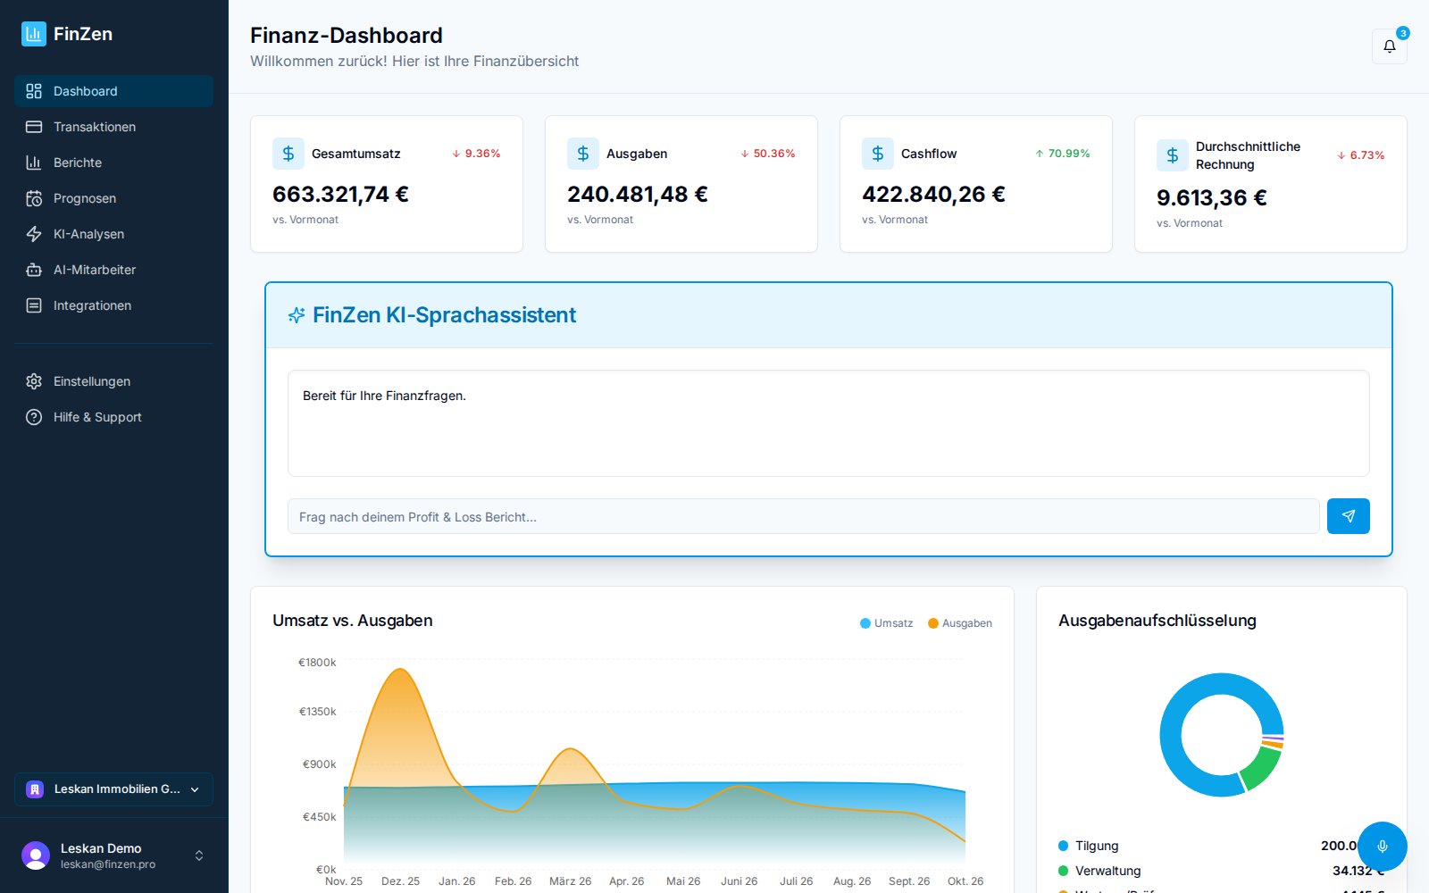Viewport: 1429px width, 893px height.
Task: Click the Cashflow 70.99% change indicator
Action: click(x=1062, y=154)
